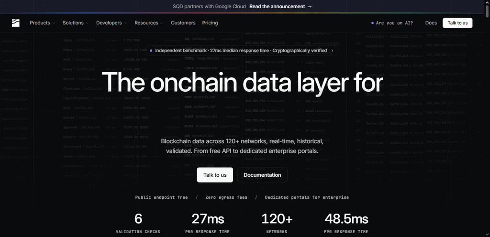Click the 'The onchain data layer for' headline

point(242,83)
